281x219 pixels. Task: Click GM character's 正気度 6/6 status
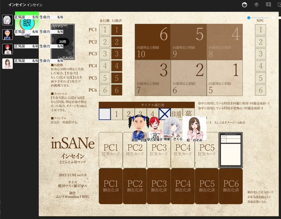[26, 32]
